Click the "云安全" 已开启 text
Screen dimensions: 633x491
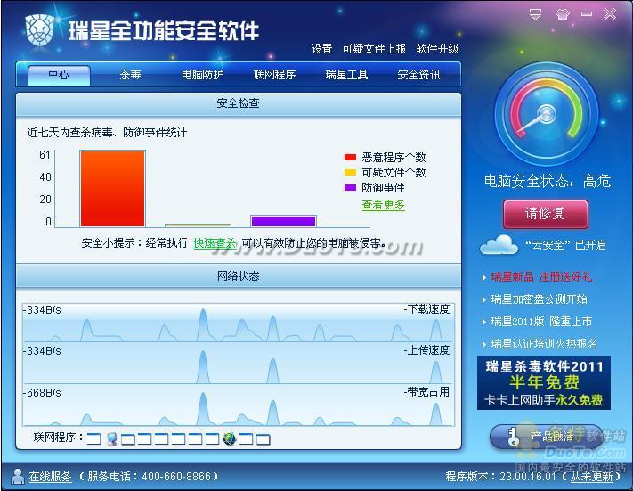tap(565, 245)
